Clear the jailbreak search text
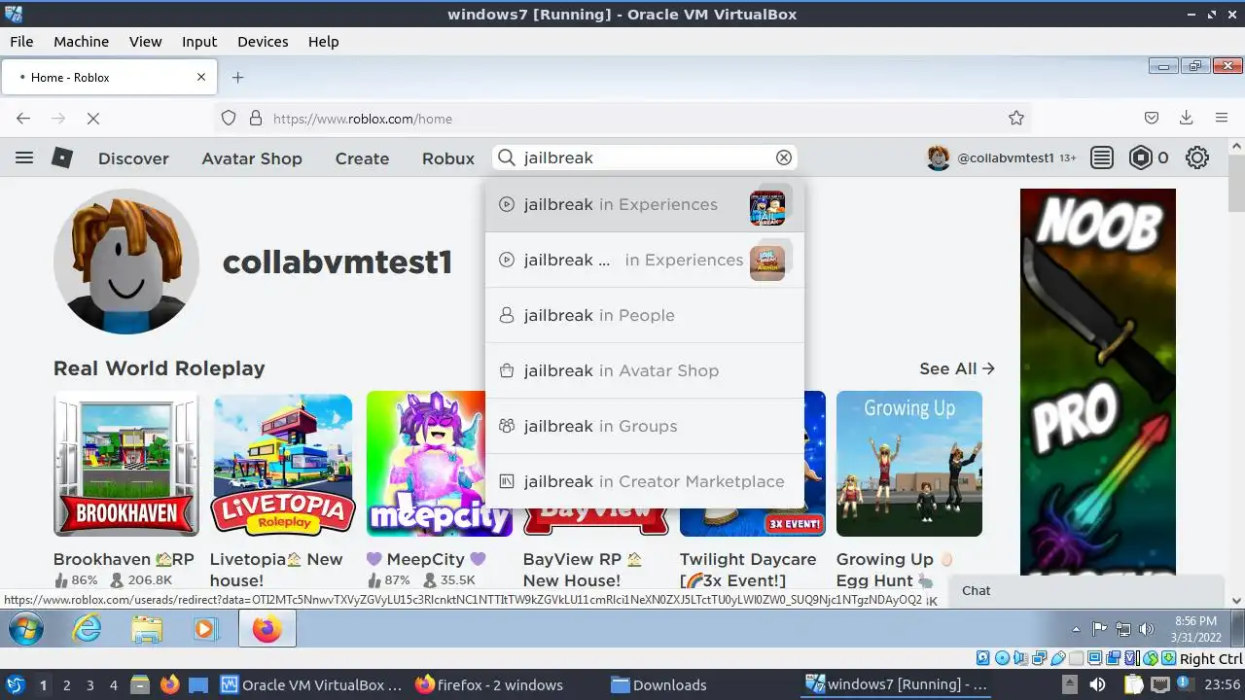The image size is (1245, 700). [x=784, y=157]
